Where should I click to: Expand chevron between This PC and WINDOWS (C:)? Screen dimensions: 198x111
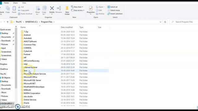coord(24,22)
